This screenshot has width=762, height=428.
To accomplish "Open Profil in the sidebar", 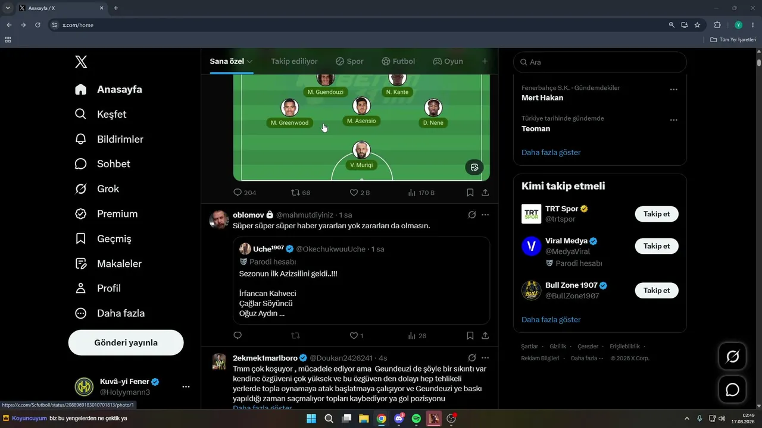I will point(98,288).
